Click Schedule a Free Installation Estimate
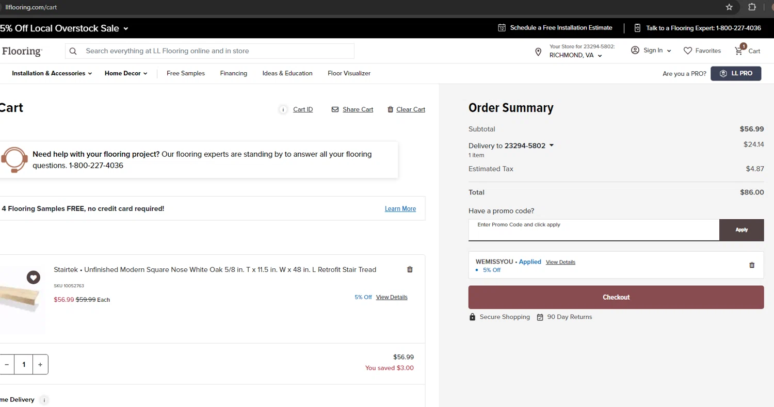Viewport: 774px width, 407px height. click(561, 28)
